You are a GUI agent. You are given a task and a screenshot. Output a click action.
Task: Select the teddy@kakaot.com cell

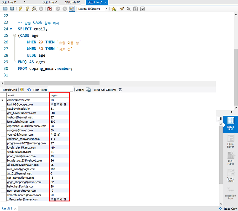pos(28,152)
